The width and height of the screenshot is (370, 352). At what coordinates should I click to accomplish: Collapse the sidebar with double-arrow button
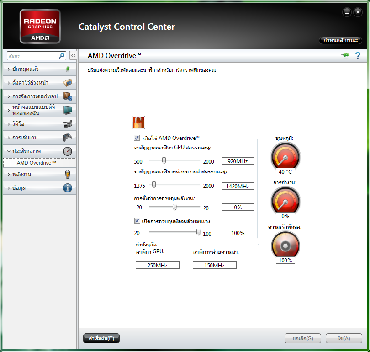coord(73,55)
